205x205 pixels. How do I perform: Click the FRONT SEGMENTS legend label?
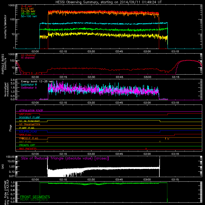[x=35, y=197]
